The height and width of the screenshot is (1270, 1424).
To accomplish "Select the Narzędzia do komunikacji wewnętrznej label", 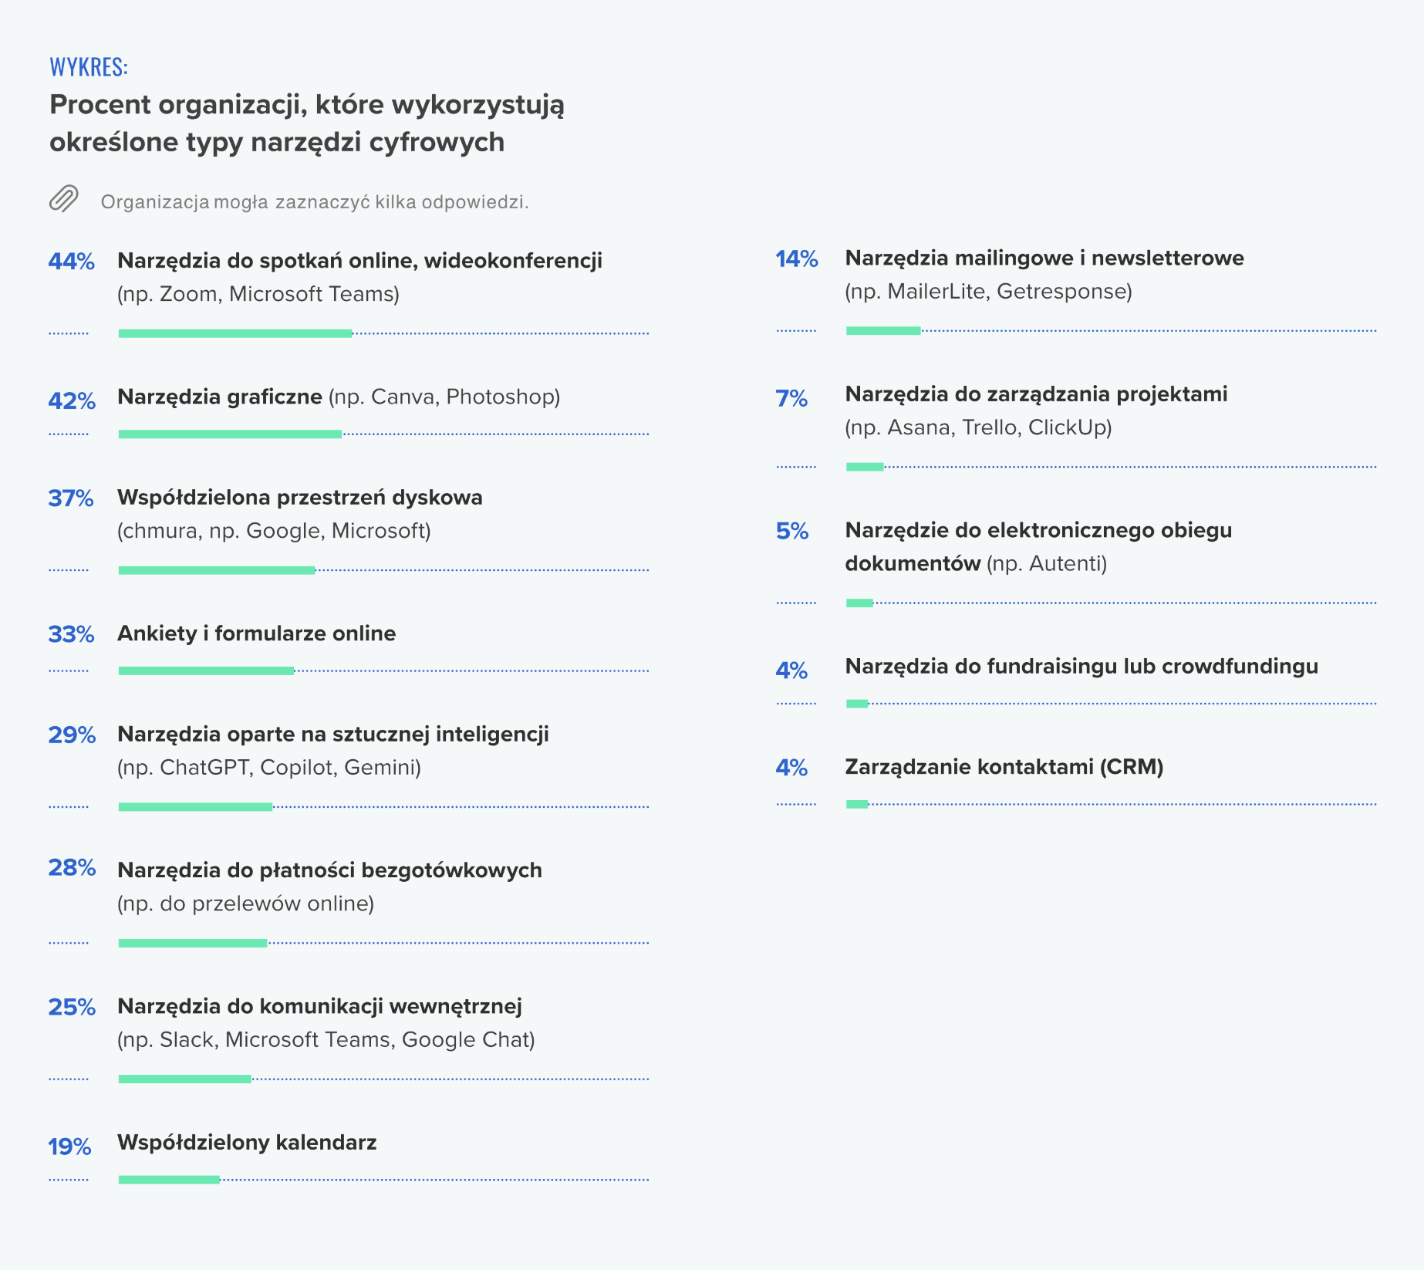I will 319,1006.
